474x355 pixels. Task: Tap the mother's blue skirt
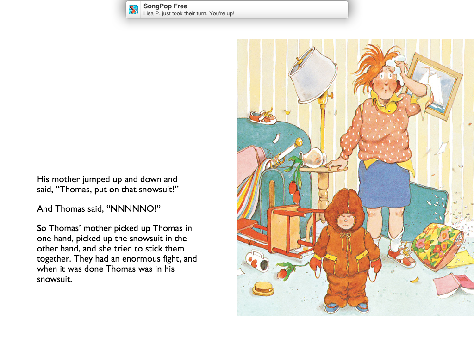(x=385, y=184)
